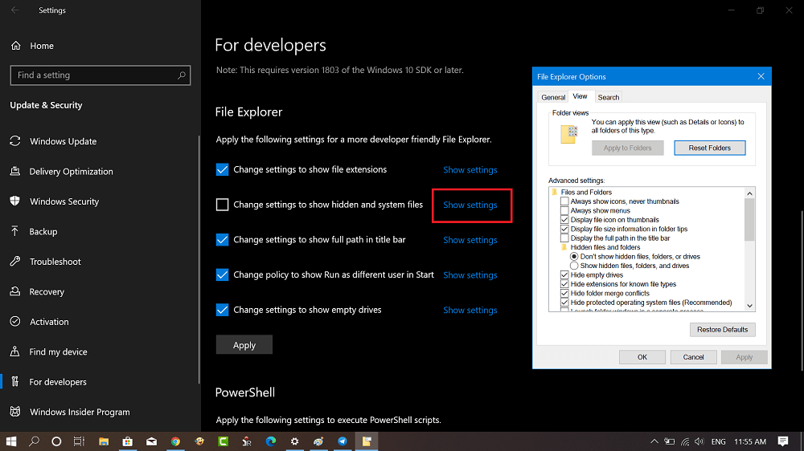Open volume control in system tray
The image size is (804, 451).
click(x=699, y=441)
